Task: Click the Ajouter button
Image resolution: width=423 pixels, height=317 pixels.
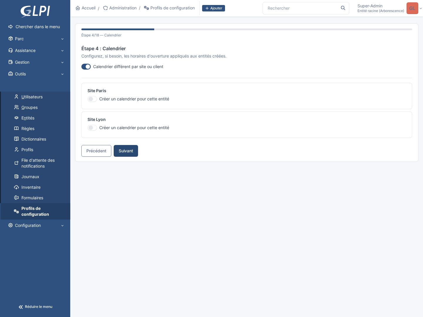Action: (x=214, y=8)
